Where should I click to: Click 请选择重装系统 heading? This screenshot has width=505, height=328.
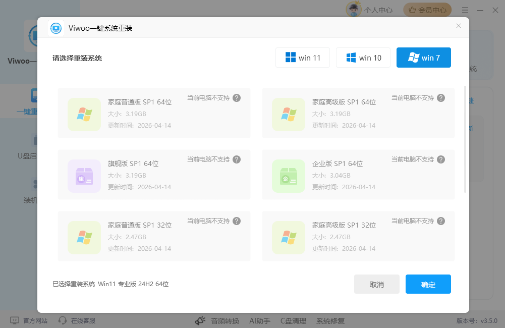click(x=77, y=59)
